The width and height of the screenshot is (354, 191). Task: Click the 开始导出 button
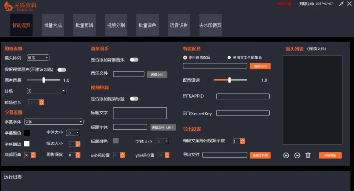(330, 156)
